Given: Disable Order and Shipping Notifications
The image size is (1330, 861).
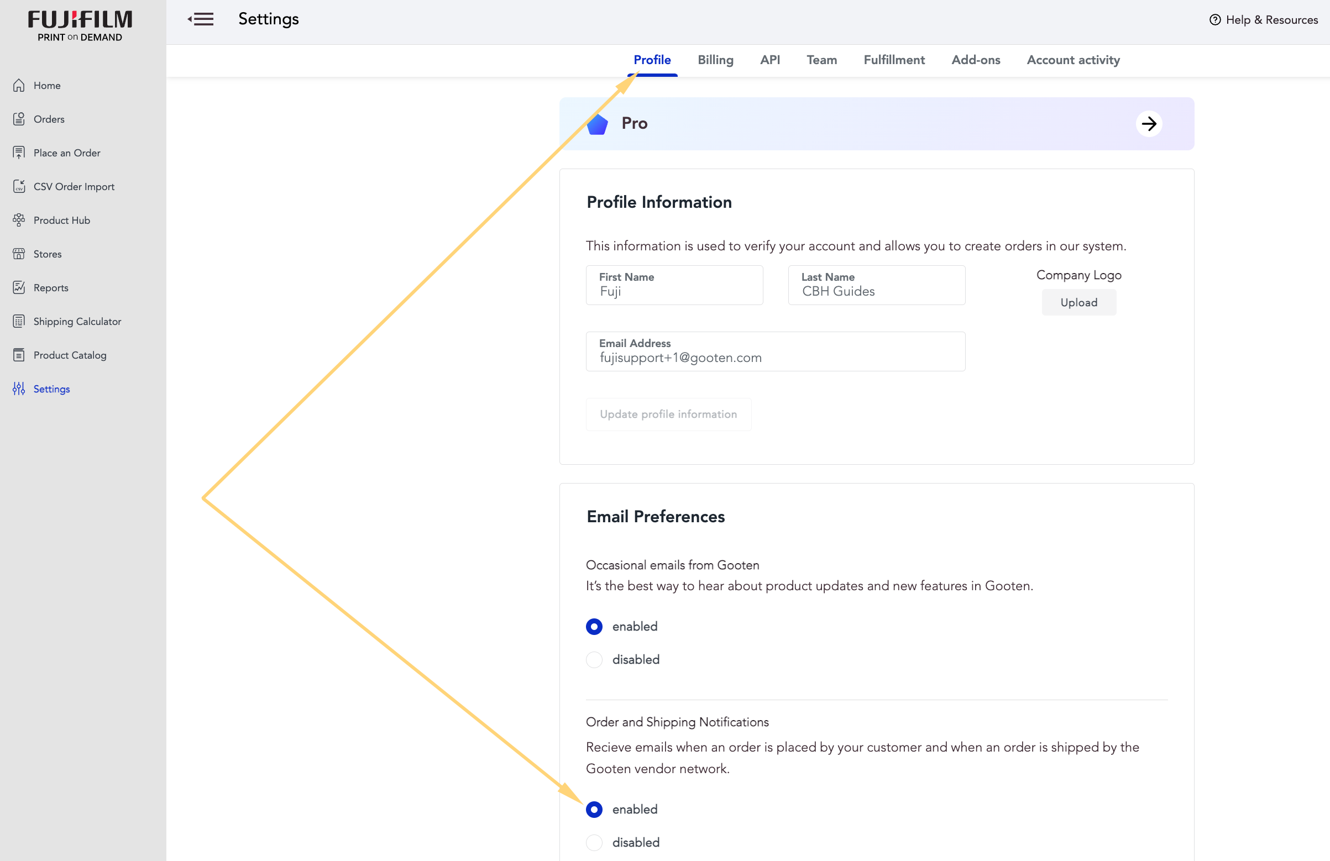Looking at the screenshot, I should click(594, 842).
